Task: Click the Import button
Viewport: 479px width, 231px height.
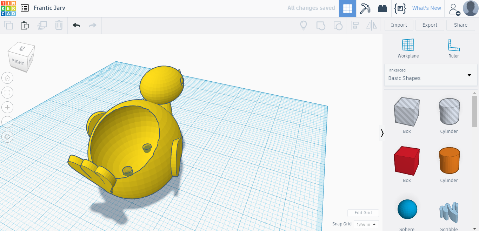Action: (399, 25)
